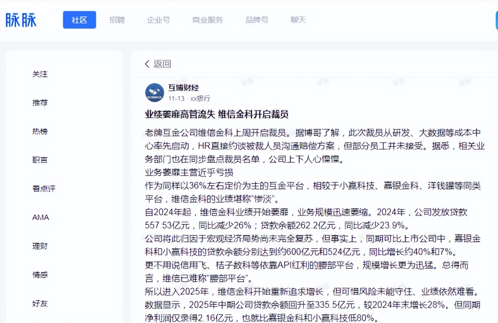Open AMA in the sidebar

point(41,217)
